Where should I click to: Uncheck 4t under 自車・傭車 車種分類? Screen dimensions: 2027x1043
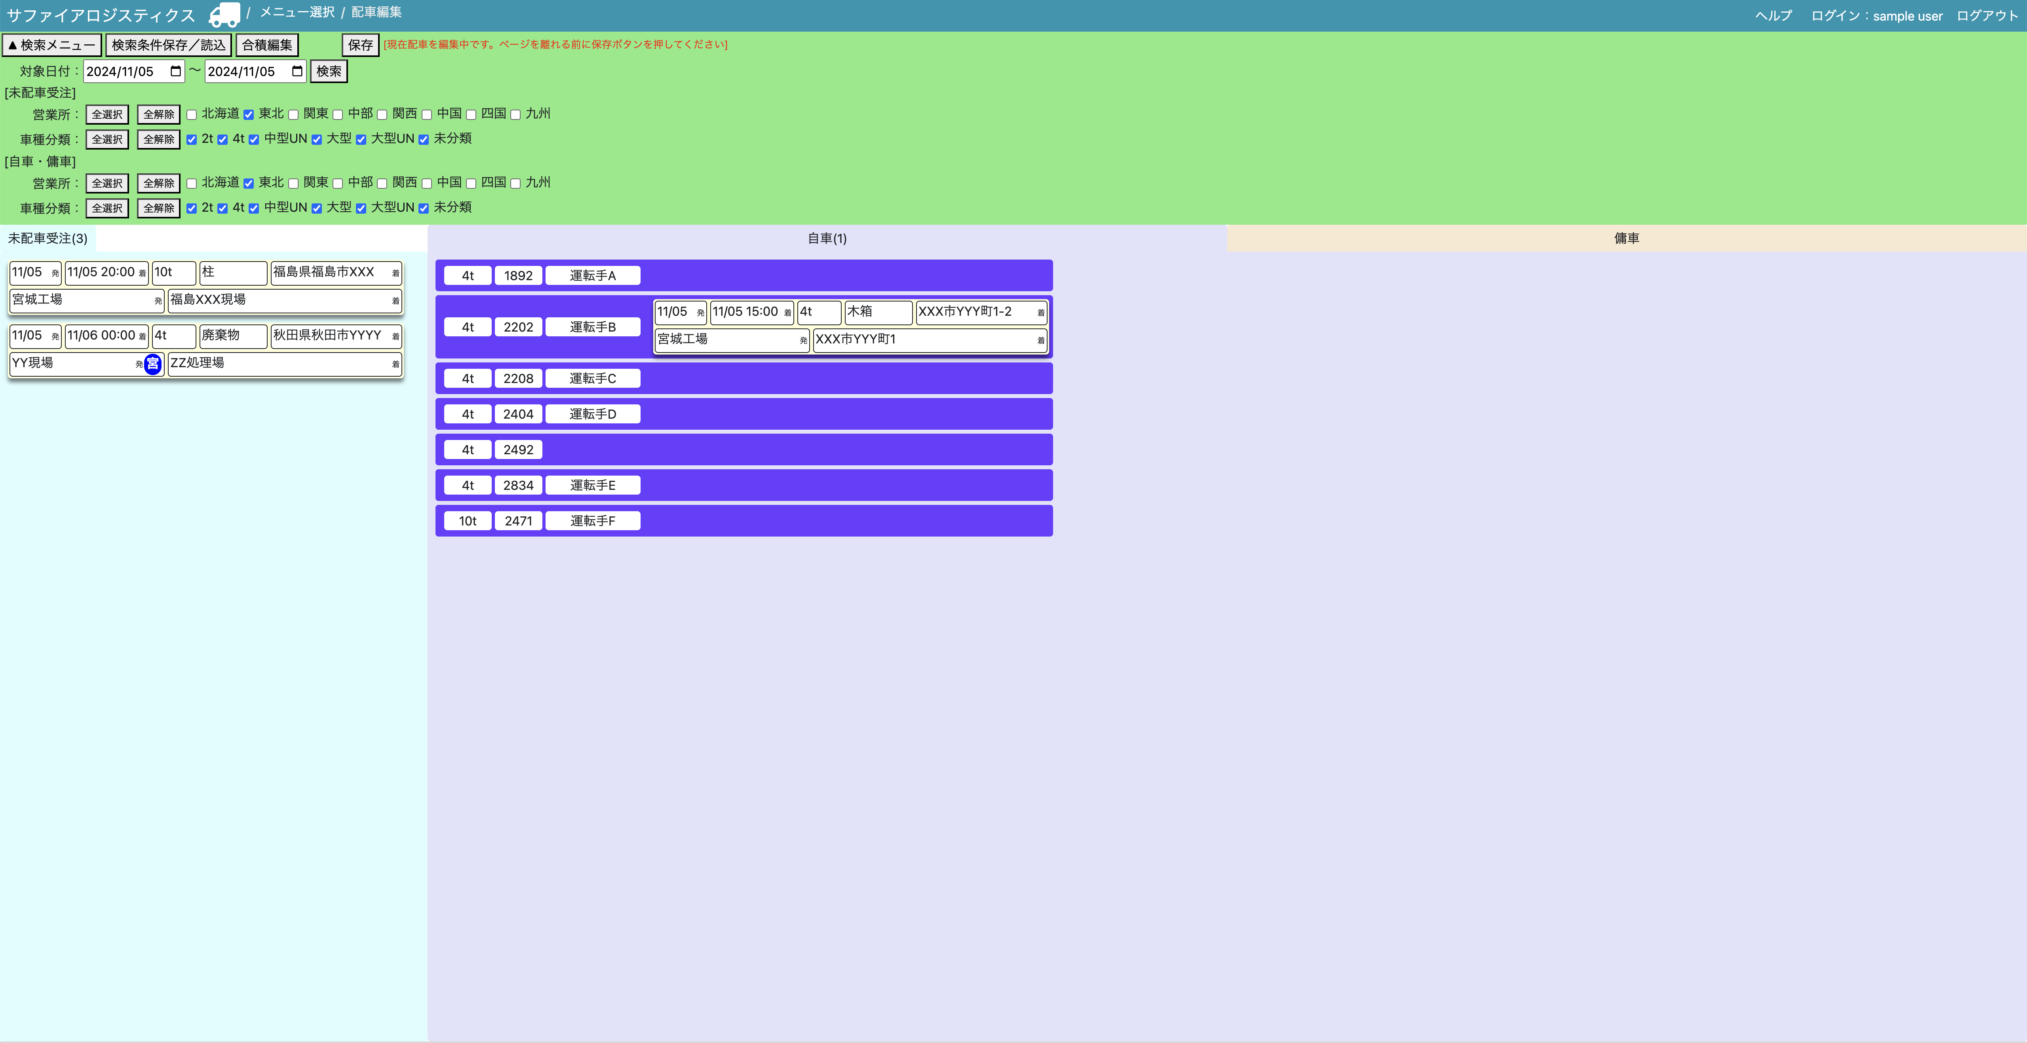coord(222,209)
